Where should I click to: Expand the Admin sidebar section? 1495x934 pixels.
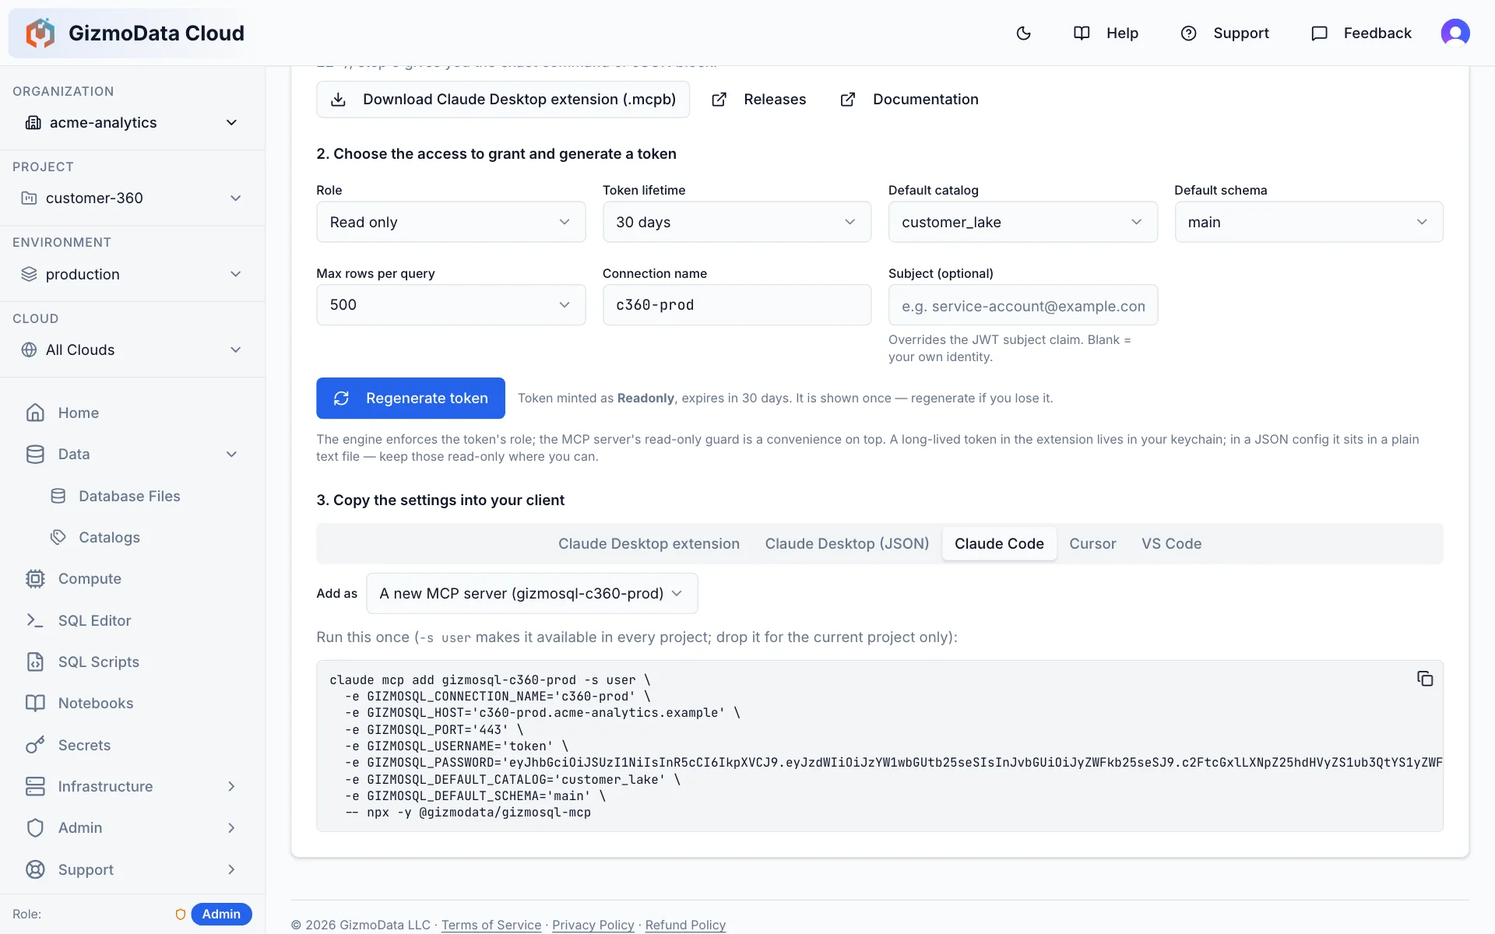point(231,827)
